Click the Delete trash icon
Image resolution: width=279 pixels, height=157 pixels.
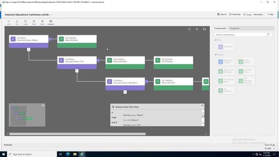click(42, 22)
